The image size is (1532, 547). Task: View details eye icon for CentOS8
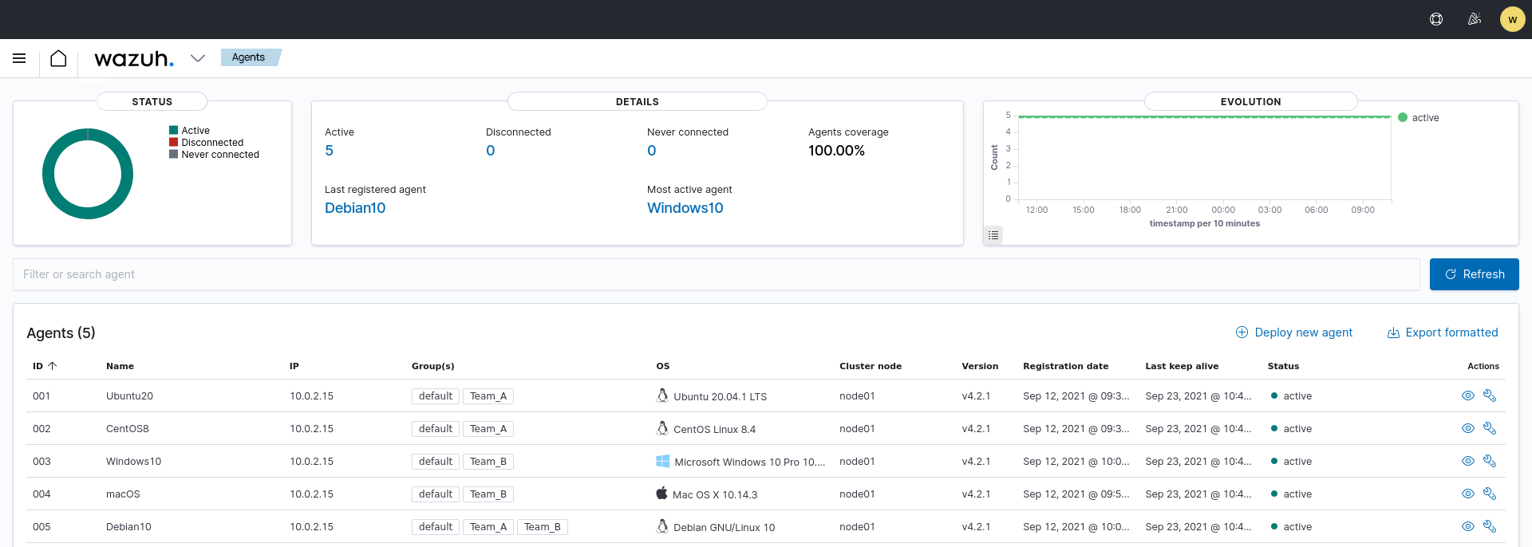tap(1467, 428)
